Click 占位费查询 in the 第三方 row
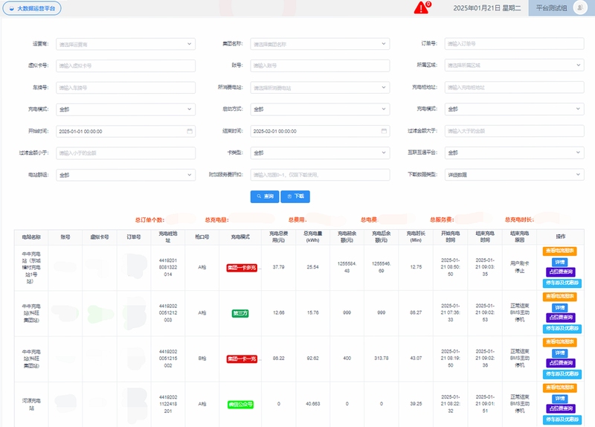Viewport: 595px width, 427px height. [561, 318]
